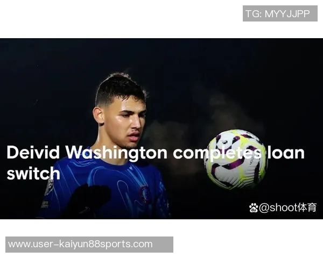Screen dimensions: 323x258
Task: Click the black glove on the player's hand
Action: 89,201
